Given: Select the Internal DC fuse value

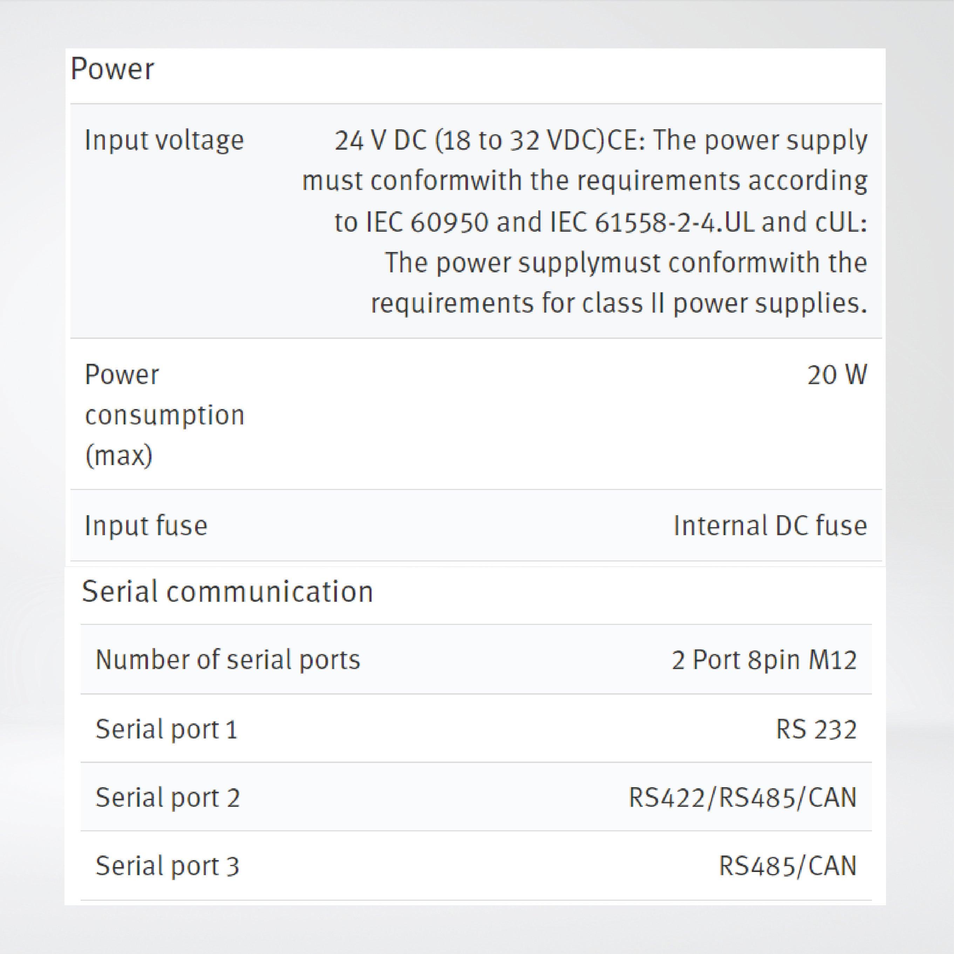Looking at the screenshot, I should [770, 525].
